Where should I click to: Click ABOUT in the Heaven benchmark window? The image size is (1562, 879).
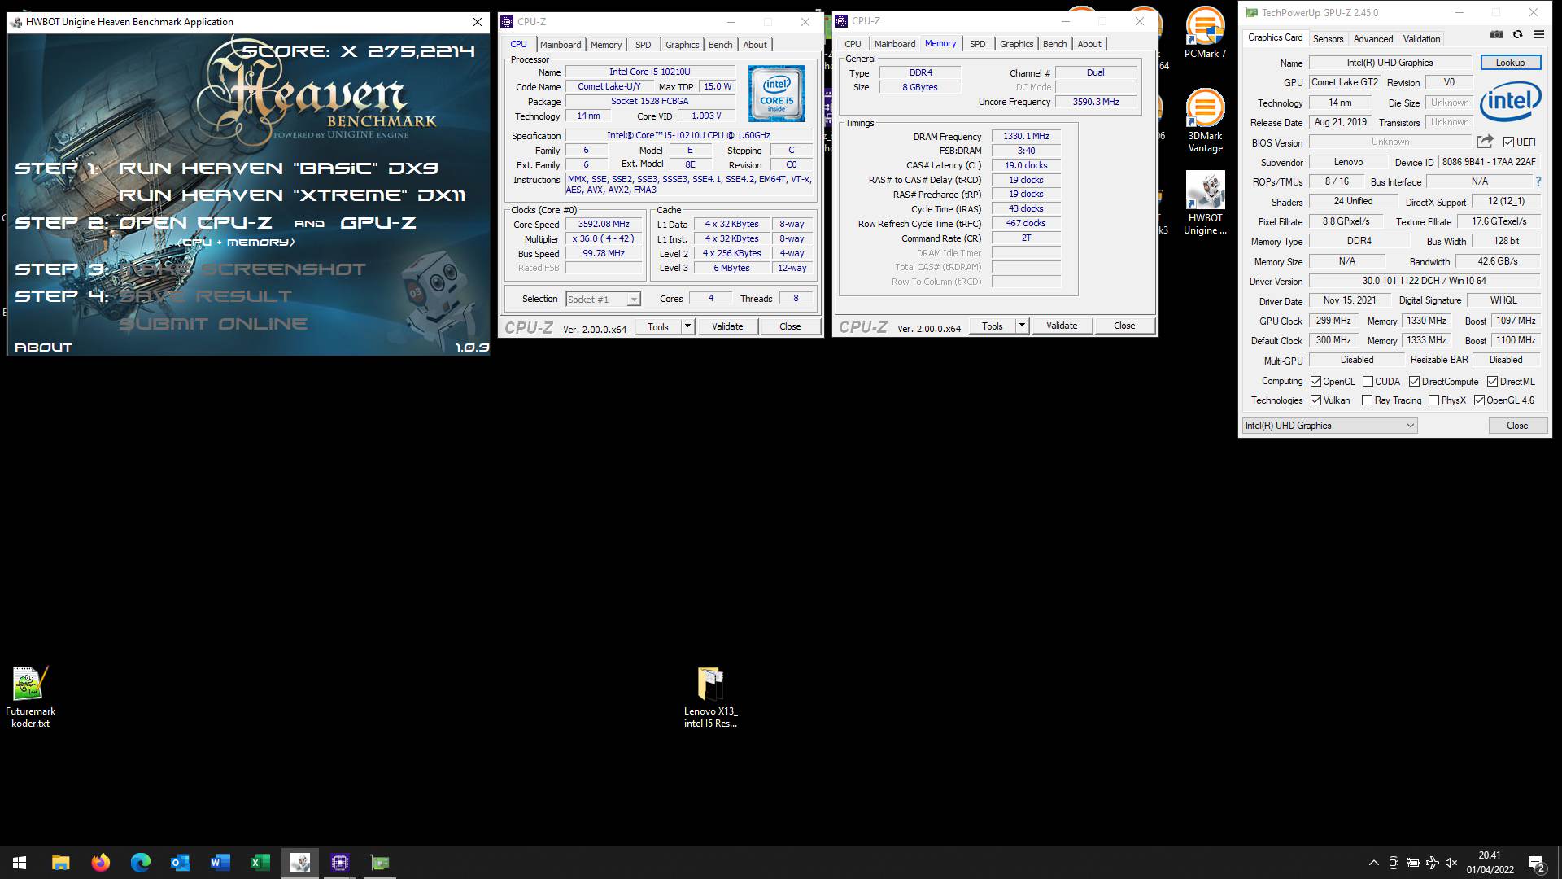[x=43, y=348]
